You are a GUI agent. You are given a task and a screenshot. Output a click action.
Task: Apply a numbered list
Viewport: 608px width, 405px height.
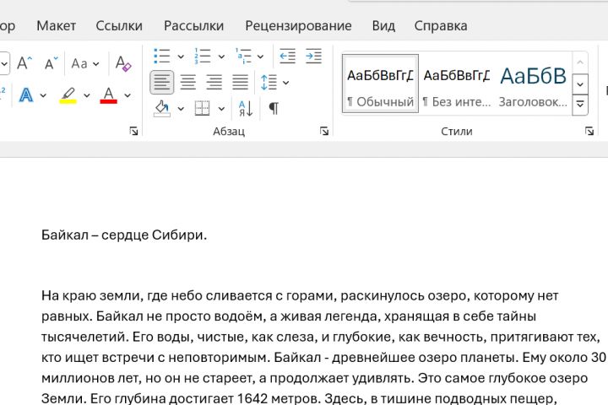203,57
